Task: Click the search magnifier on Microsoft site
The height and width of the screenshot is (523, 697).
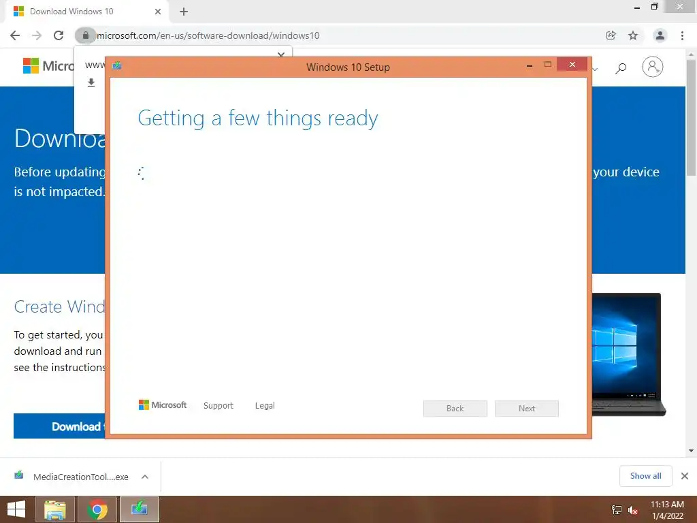Action: point(621,68)
